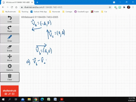Open the Chrome profile avatar
This screenshot has width=136, height=102.
[129, 7]
